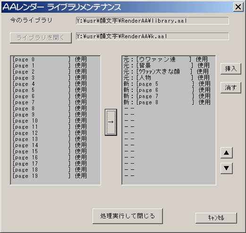This screenshot has width=246, height=233.
Task: Select [page 1] in left list
Action: pos(50,66)
